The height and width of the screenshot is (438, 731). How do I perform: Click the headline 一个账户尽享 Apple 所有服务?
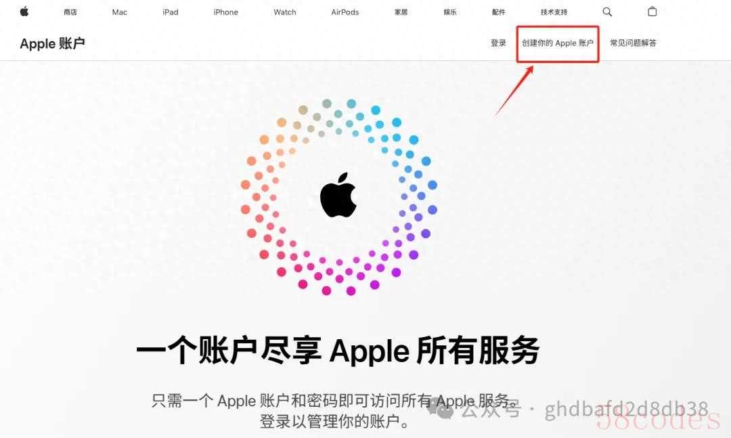[338, 350]
